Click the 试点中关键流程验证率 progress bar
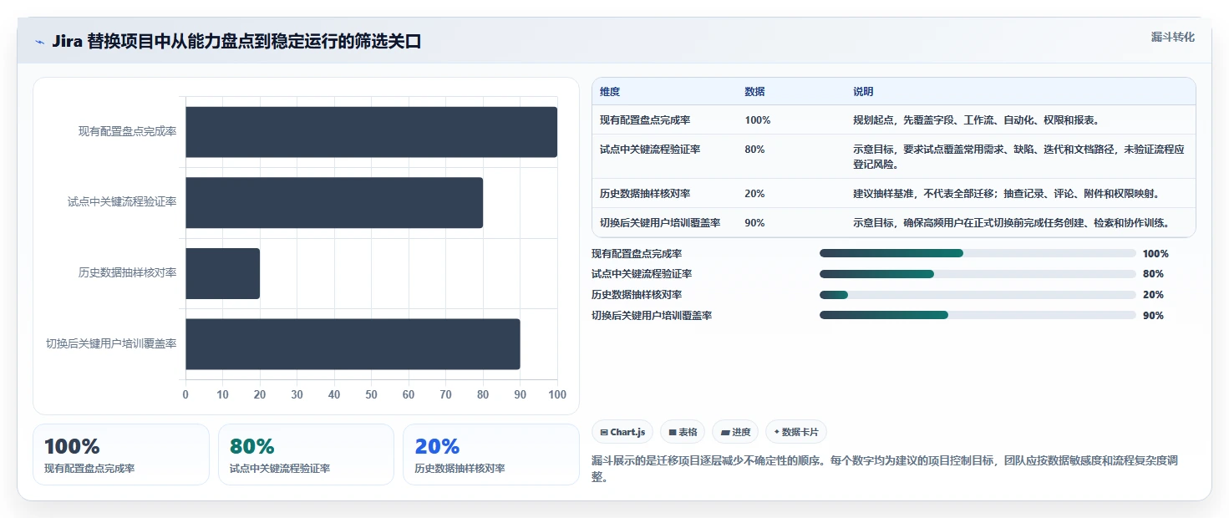Screen dimensions: 1229x518 (x=978, y=274)
